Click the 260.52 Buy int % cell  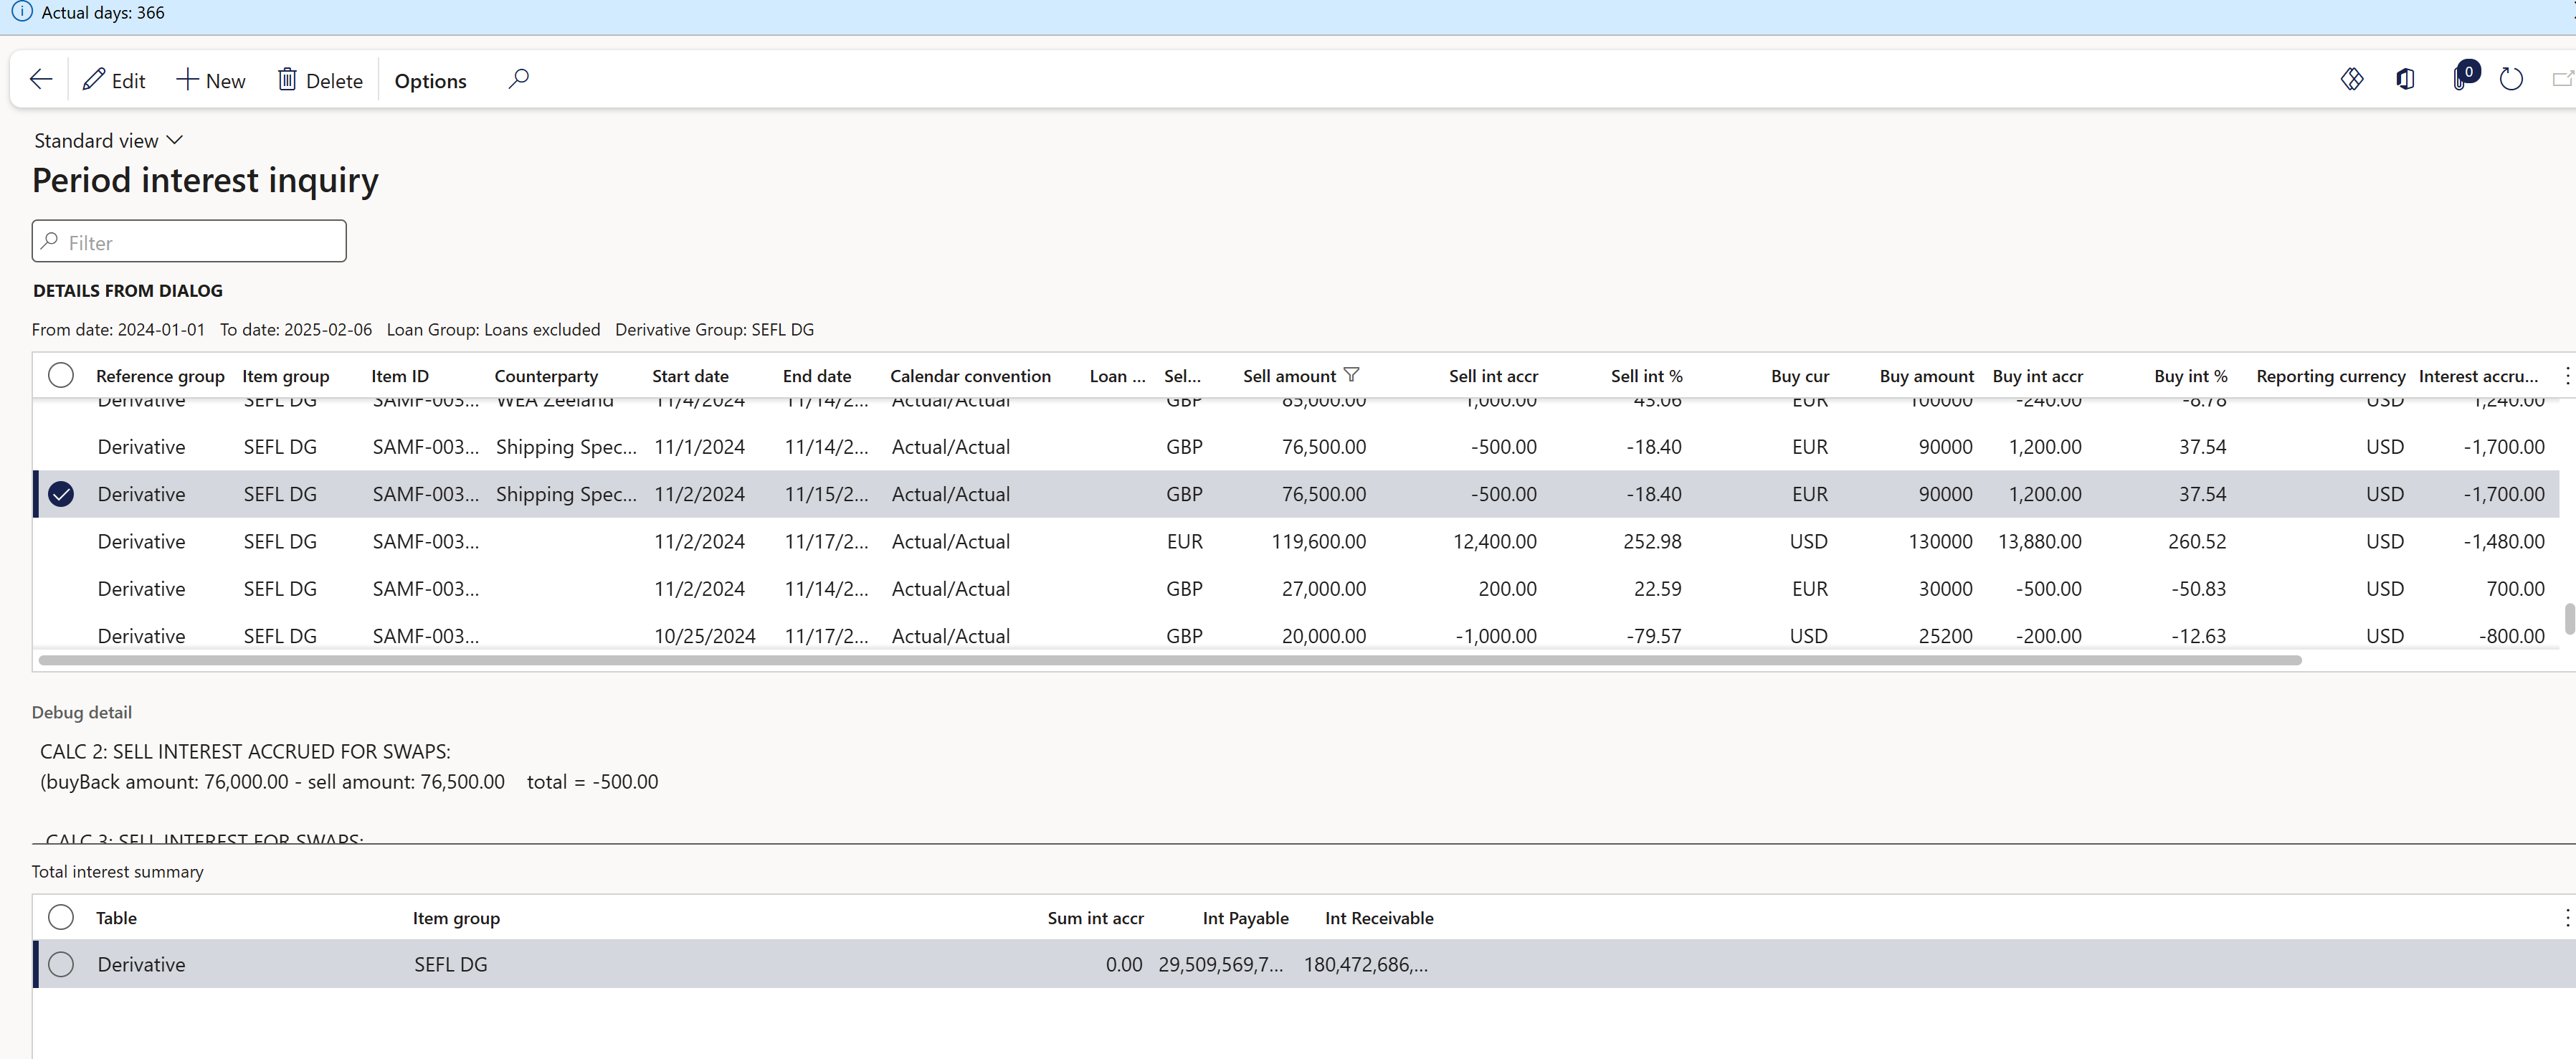[x=2196, y=541]
